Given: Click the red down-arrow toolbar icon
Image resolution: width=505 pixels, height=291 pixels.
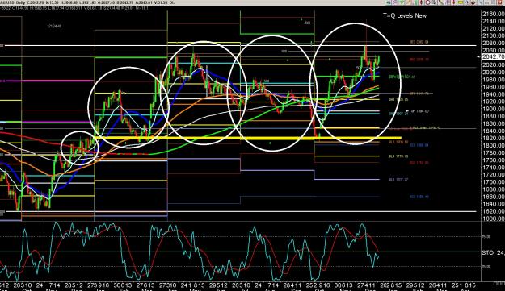Looking at the screenshot, I should coord(454,2).
